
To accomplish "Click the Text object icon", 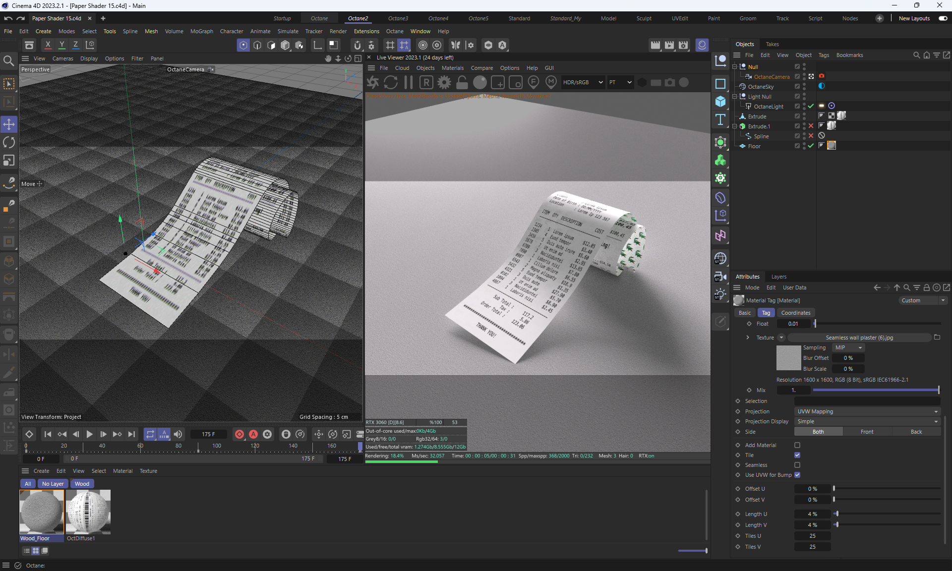I will pyautogui.click(x=720, y=119).
